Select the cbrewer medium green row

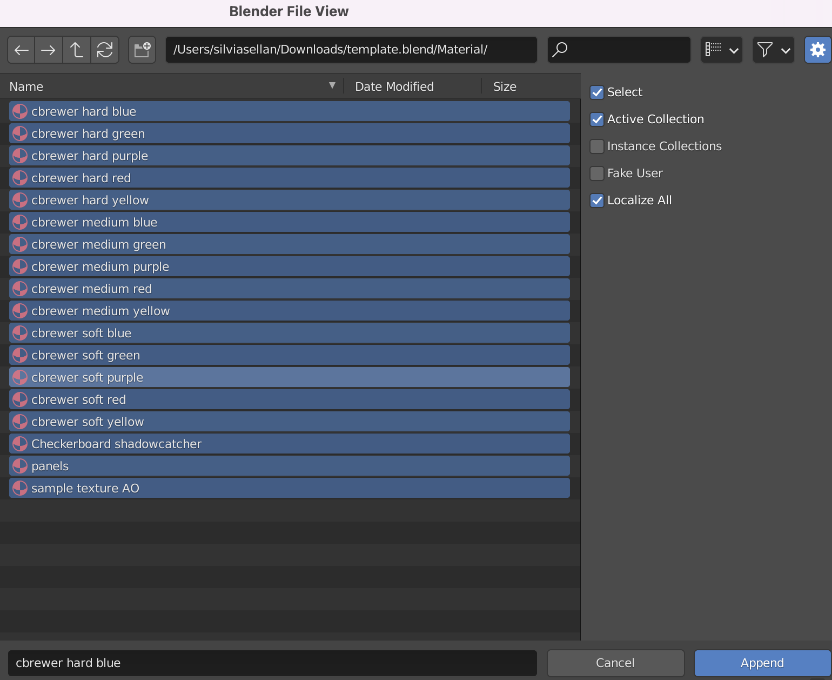pyautogui.click(x=290, y=244)
